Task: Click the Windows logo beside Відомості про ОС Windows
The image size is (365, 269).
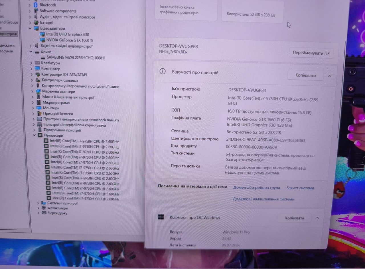Action: tap(161, 217)
